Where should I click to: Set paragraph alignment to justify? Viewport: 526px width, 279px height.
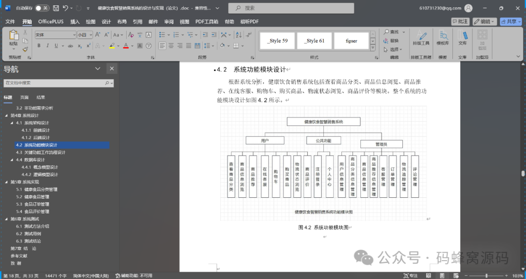(x=188, y=46)
